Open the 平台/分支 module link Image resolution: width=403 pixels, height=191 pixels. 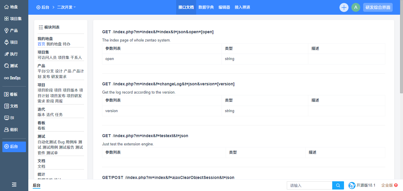click(46, 71)
